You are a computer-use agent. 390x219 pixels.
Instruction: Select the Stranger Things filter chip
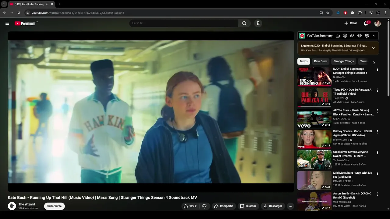point(344,61)
